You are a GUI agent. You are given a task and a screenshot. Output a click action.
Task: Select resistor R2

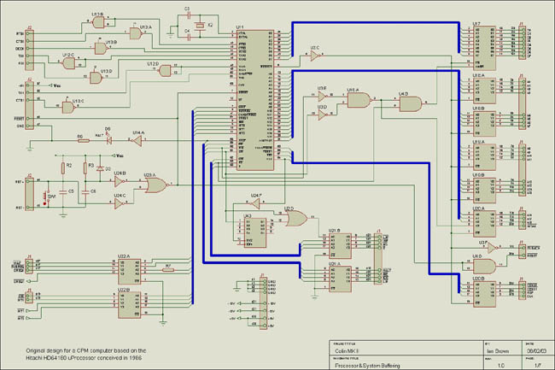(x=64, y=166)
